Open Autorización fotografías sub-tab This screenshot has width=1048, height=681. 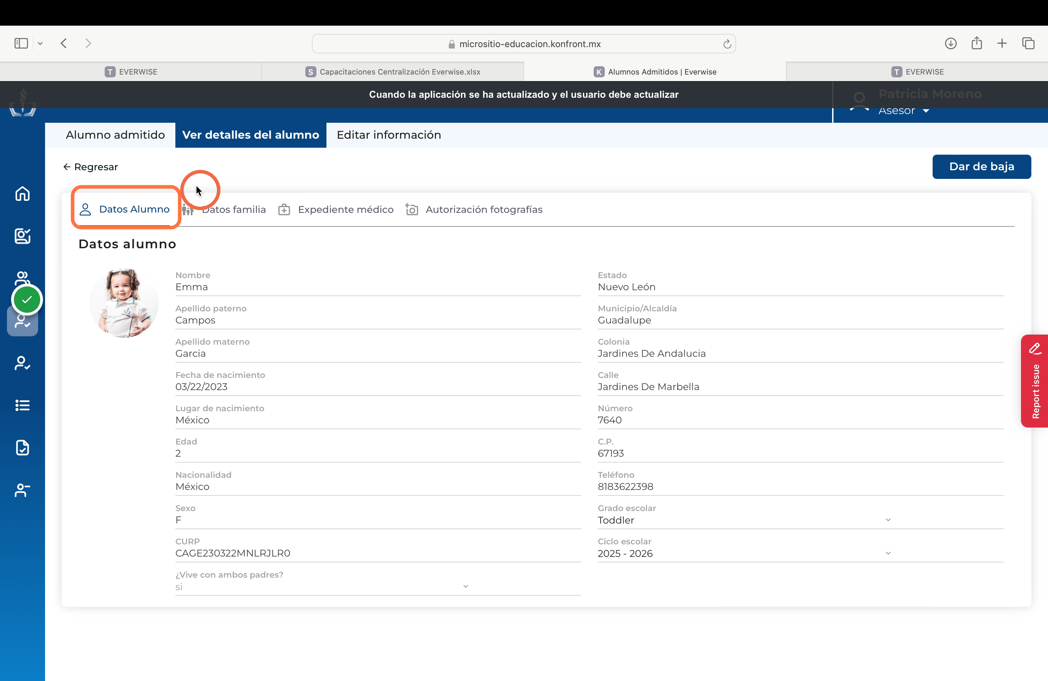pos(474,210)
